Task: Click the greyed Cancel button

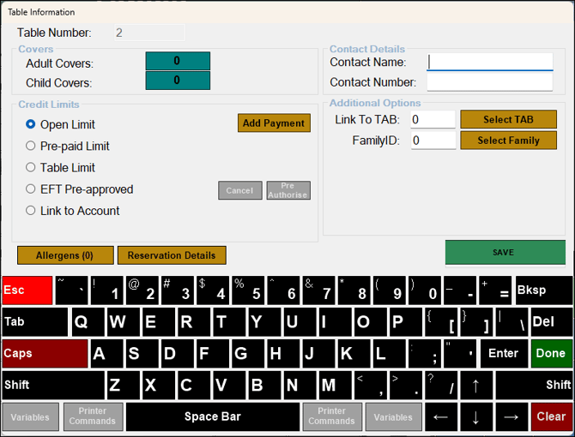Action: coord(239,190)
